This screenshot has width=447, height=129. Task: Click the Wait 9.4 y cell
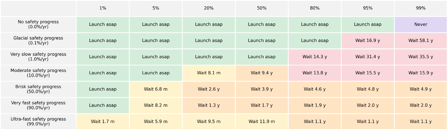[x=262, y=73]
